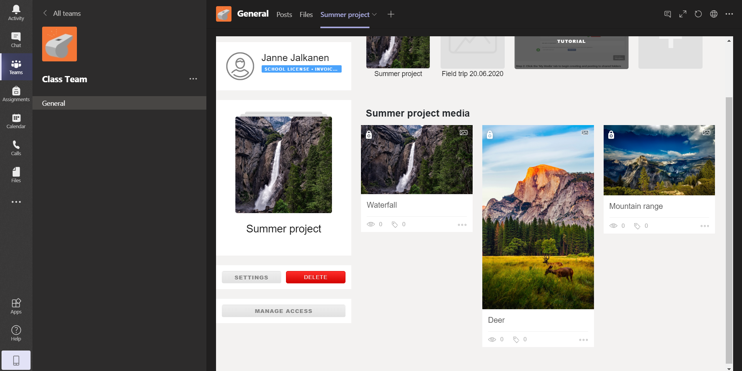Open more options for the Waterfall card

click(462, 224)
